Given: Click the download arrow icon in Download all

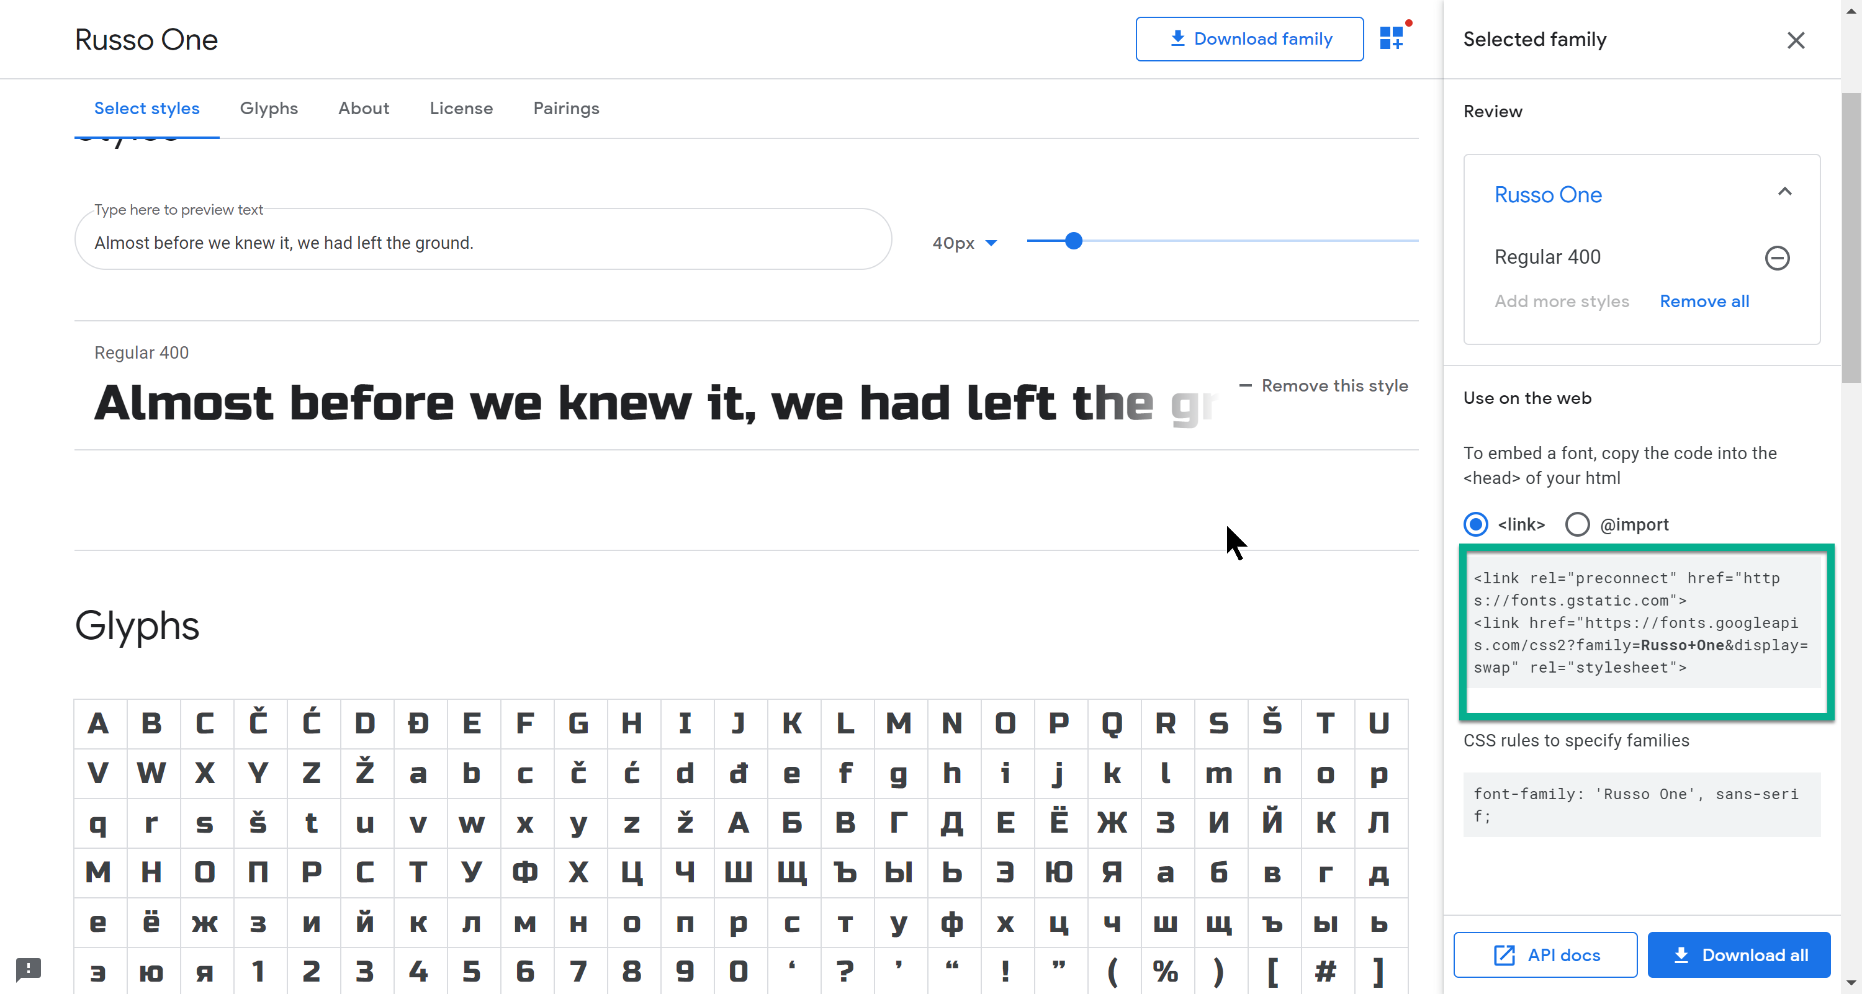Looking at the screenshot, I should (x=1682, y=954).
